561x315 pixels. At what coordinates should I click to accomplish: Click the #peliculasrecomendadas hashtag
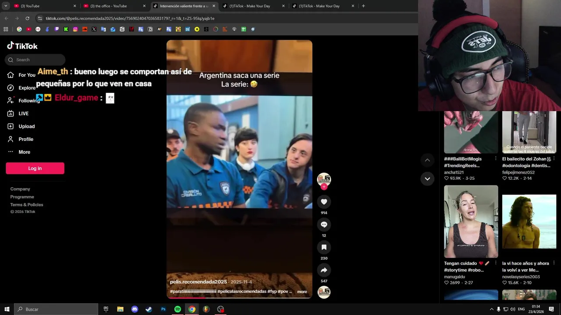242,291
